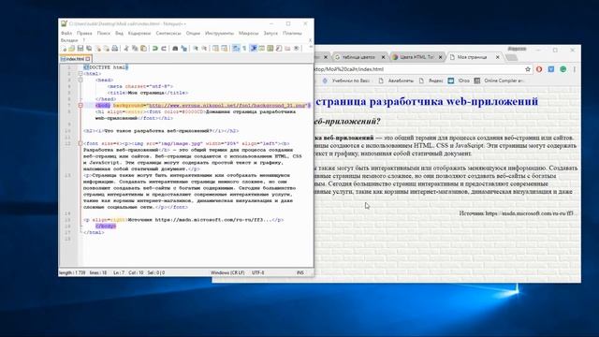Open a new browser tab

[512, 57]
